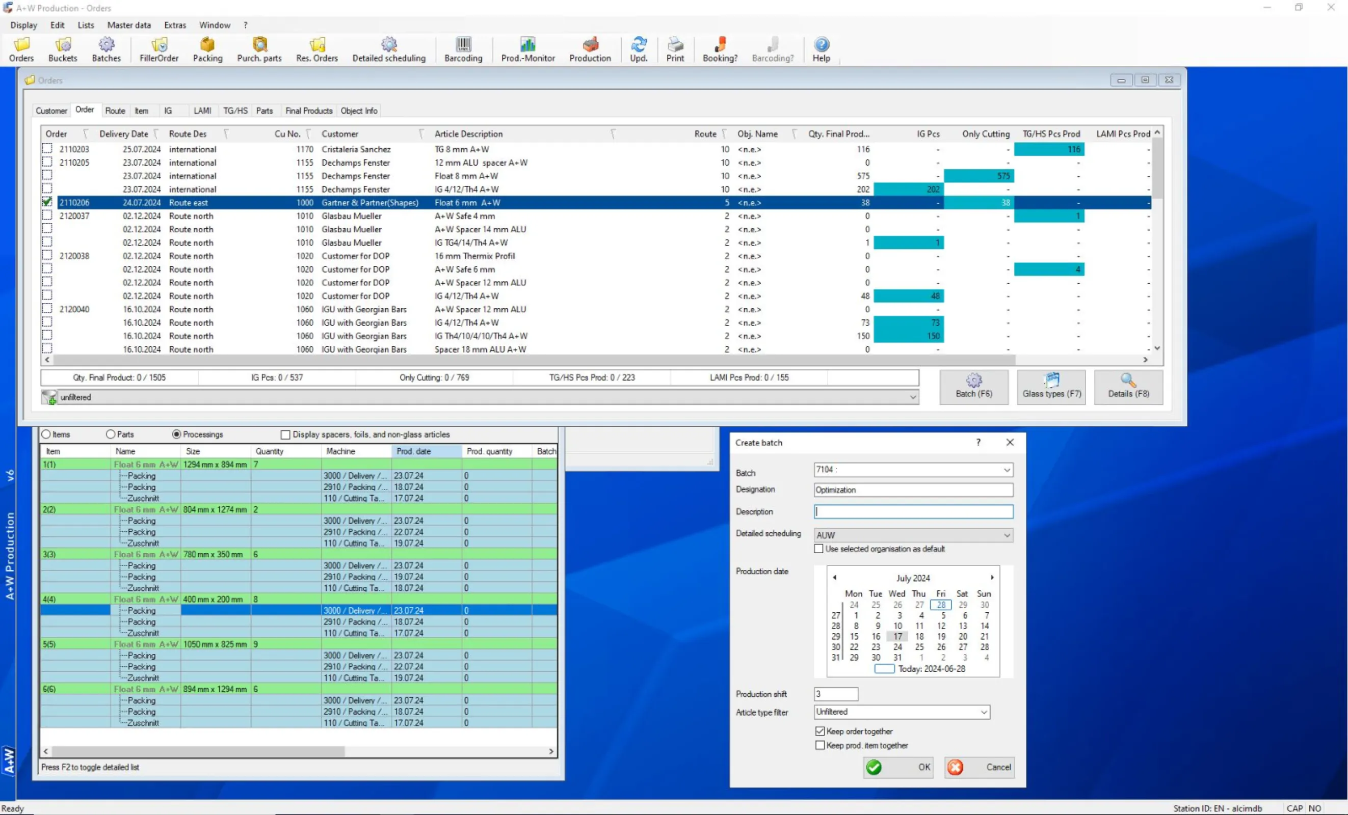Screen dimensions: 1348x815
Task: Open the Master data menu
Action: (129, 24)
